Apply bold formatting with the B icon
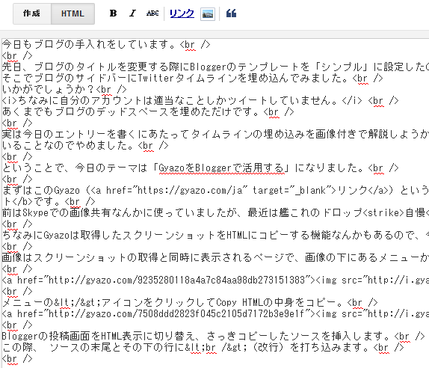The height and width of the screenshot is (368, 429). 113,13
